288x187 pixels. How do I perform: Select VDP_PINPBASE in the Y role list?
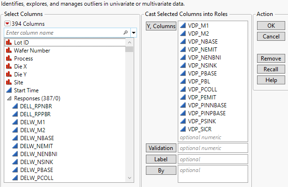[213, 113]
